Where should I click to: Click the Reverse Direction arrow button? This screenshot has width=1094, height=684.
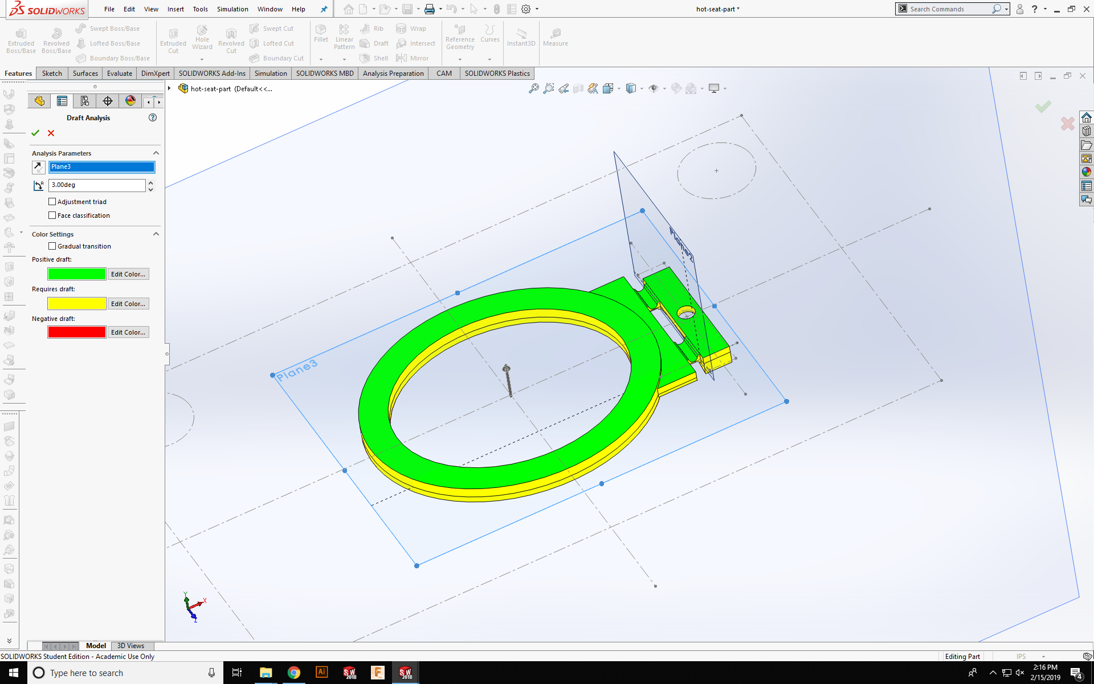point(38,167)
